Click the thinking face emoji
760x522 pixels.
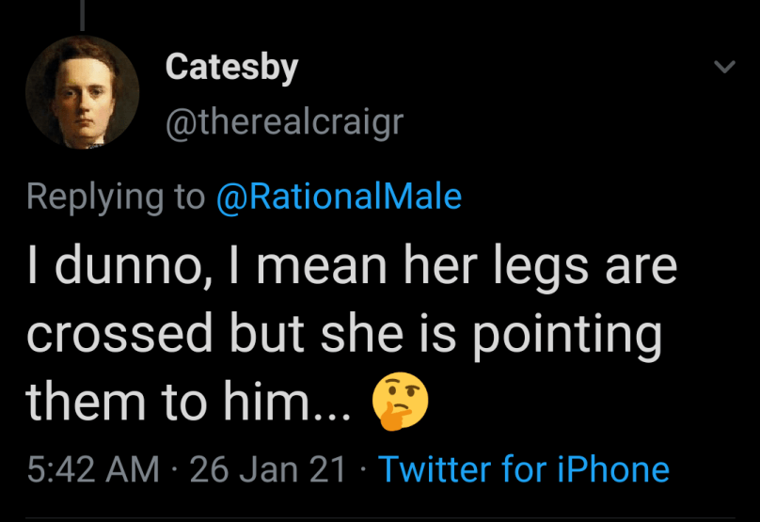(x=400, y=400)
